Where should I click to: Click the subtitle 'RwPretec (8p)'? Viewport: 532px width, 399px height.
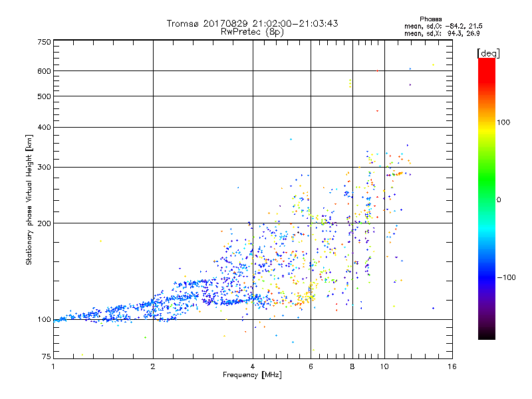tap(252, 32)
